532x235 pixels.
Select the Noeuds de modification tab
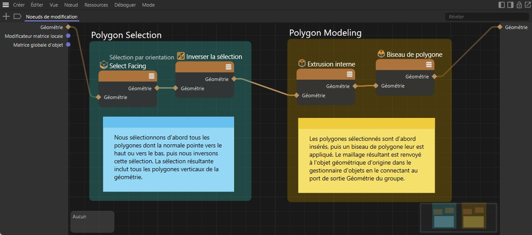click(51, 17)
